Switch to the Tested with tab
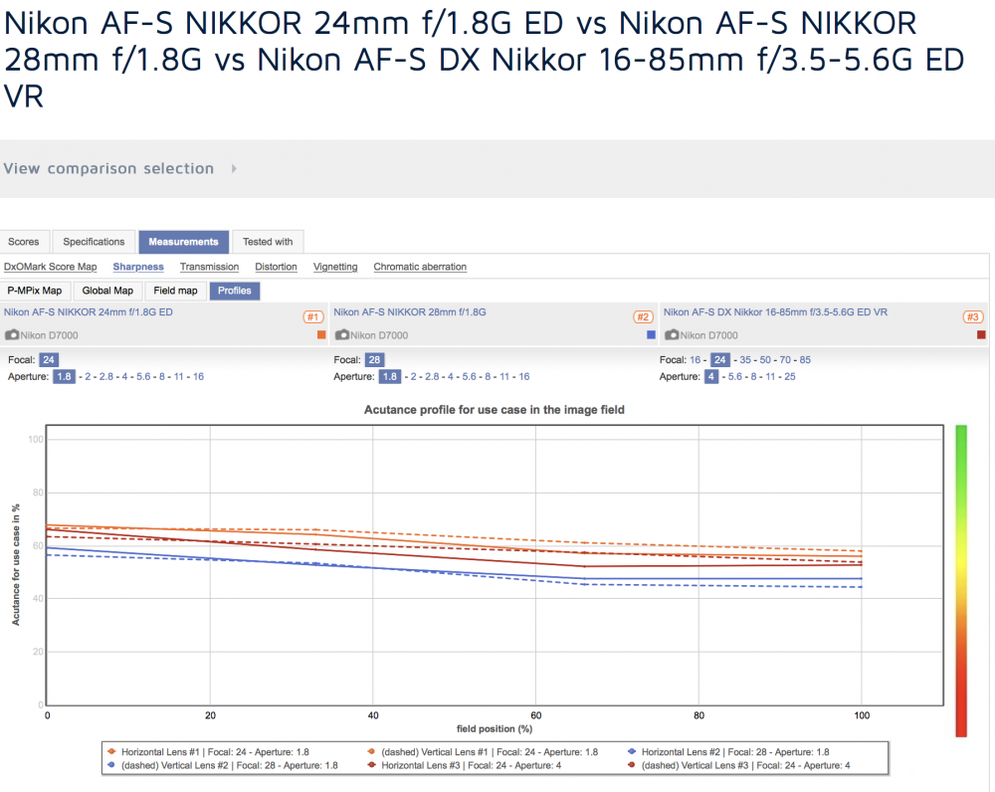The image size is (995, 792). coord(268,242)
